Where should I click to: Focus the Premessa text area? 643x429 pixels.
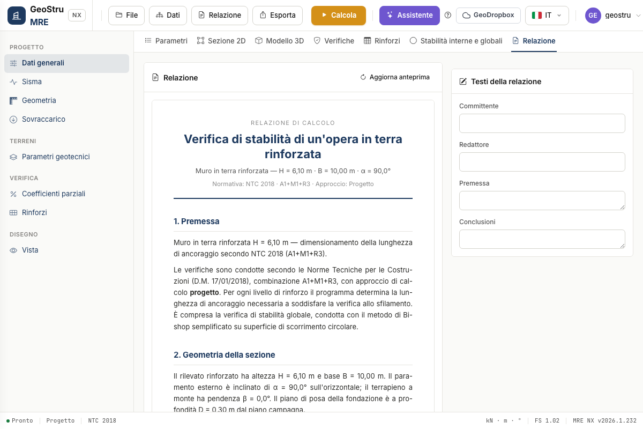coord(542,201)
